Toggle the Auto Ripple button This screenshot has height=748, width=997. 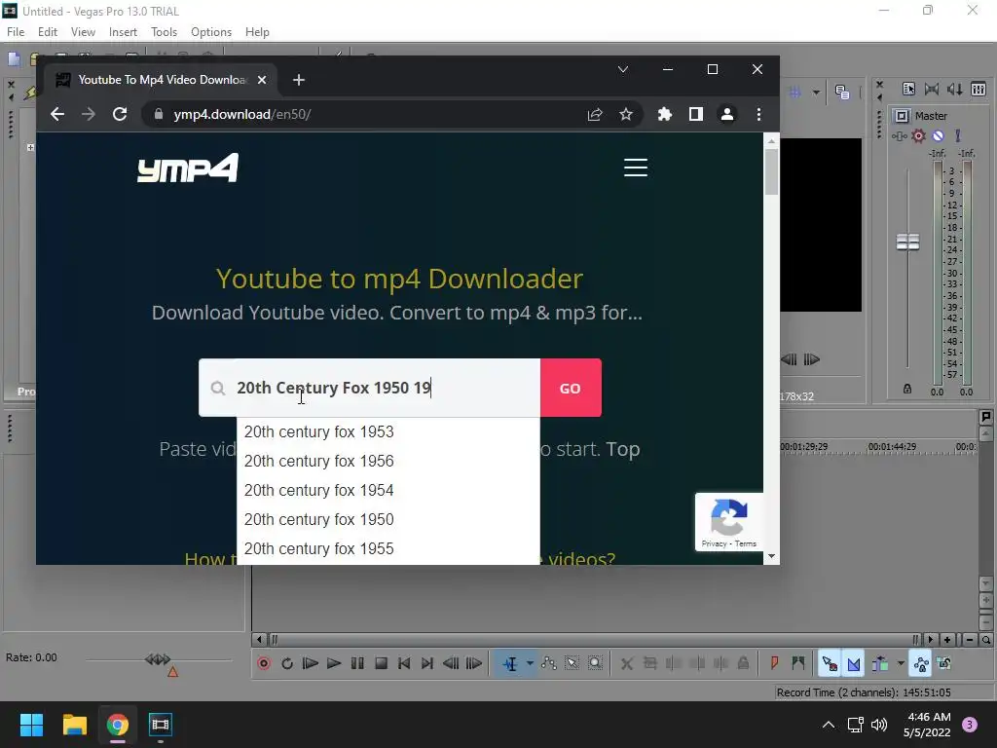coord(880,663)
